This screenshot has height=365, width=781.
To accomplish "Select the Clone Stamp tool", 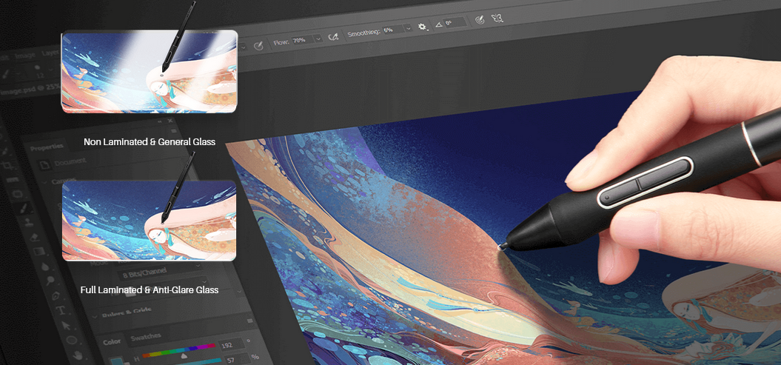I will [30, 221].
